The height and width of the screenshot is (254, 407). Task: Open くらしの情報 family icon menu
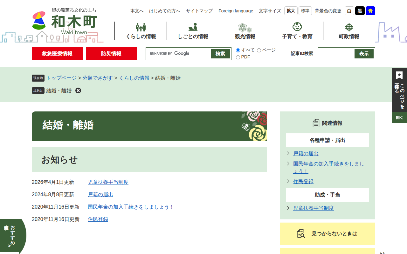(x=141, y=27)
